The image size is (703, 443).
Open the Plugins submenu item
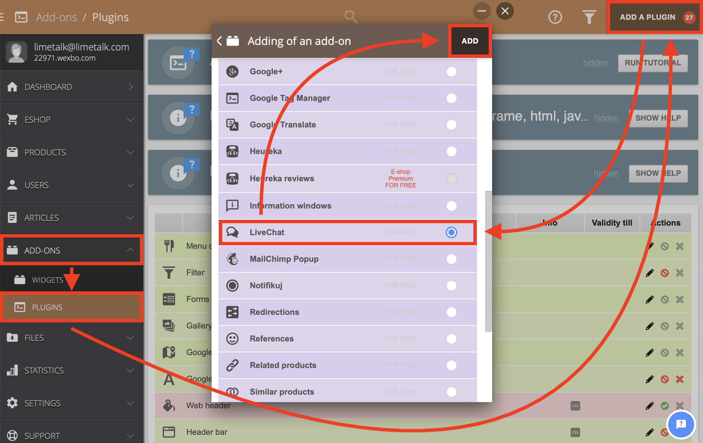coord(72,307)
